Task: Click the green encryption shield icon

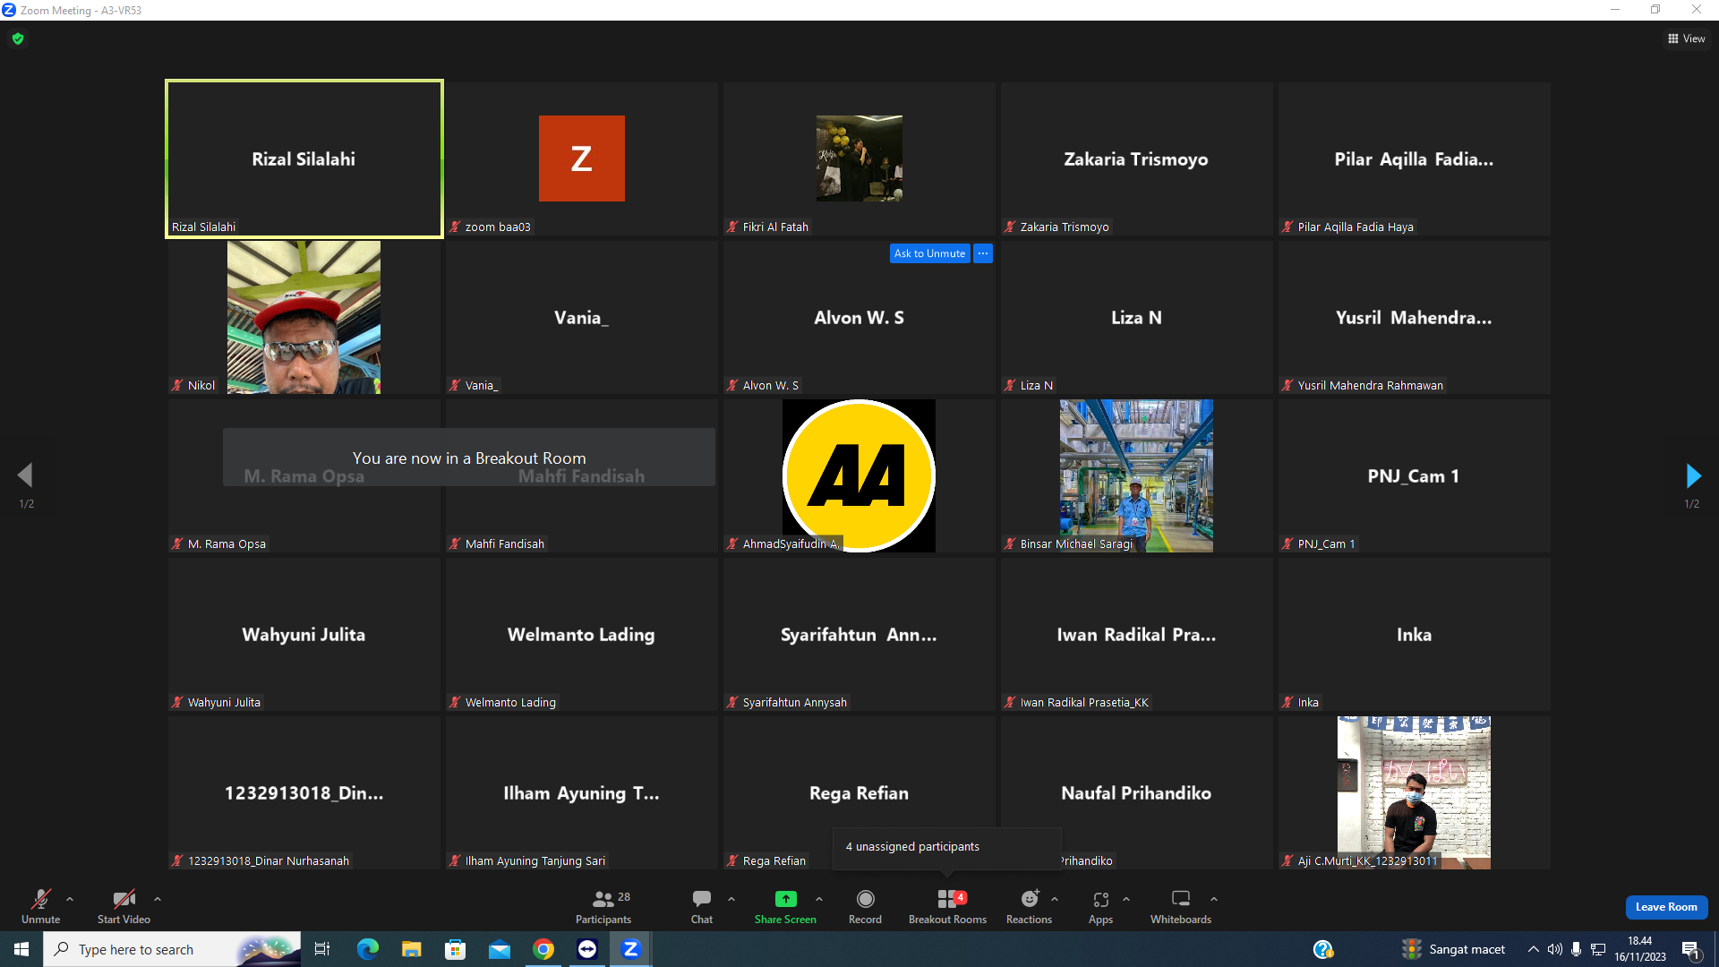Action: tap(18, 39)
